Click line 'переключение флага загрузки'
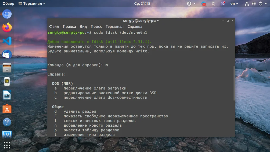Image resolution: width=270 pixels, height=152 pixels. coord(95,88)
